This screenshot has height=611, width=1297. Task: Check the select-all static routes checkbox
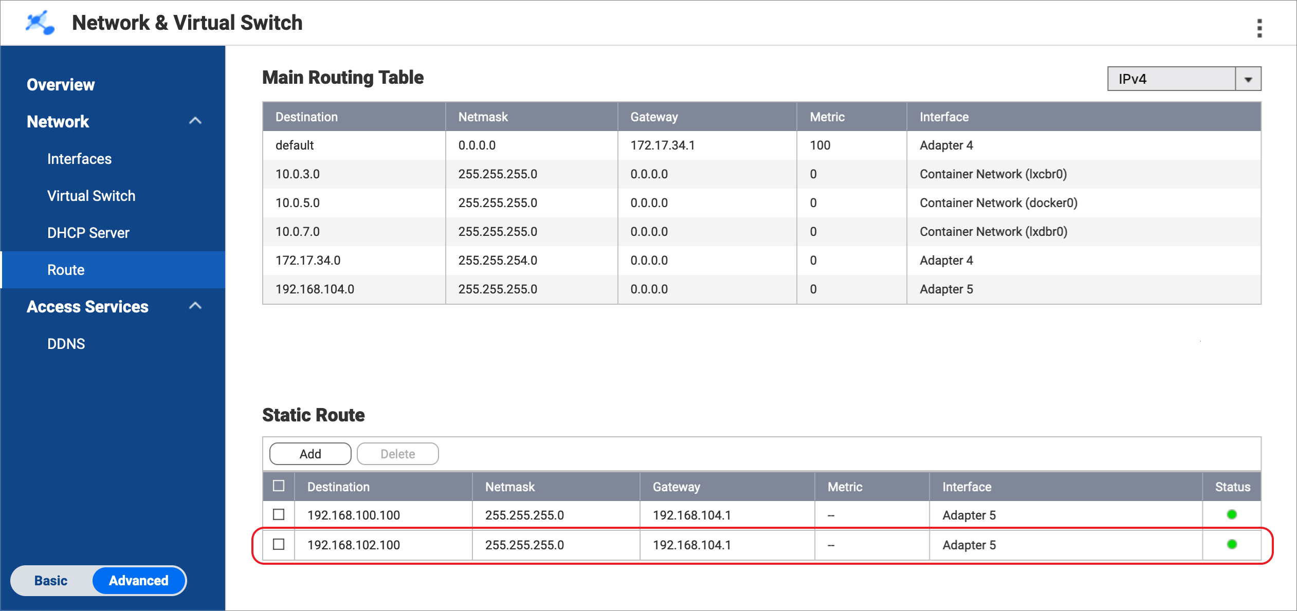pos(279,486)
